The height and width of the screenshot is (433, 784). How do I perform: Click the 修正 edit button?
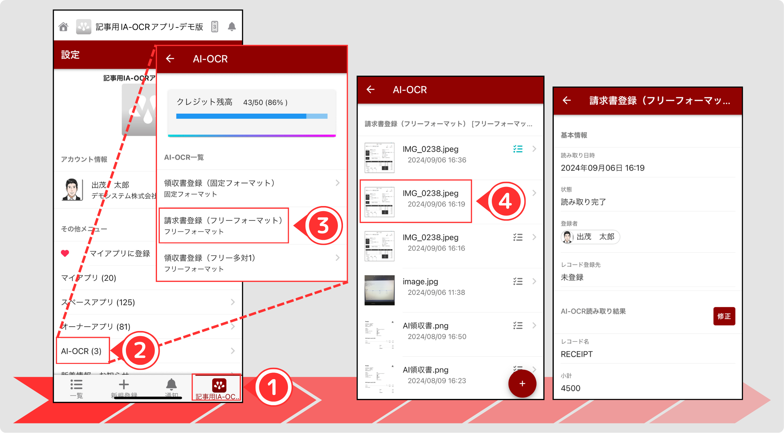(x=724, y=316)
